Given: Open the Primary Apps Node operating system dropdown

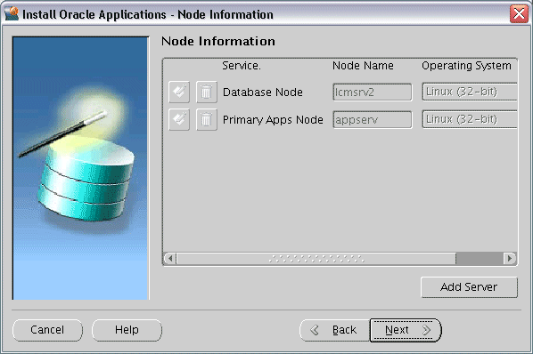Looking at the screenshot, I should click(470, 119).
